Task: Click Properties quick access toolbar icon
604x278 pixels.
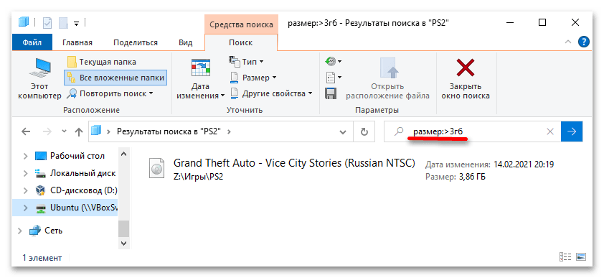Action: tap(47, 23)
